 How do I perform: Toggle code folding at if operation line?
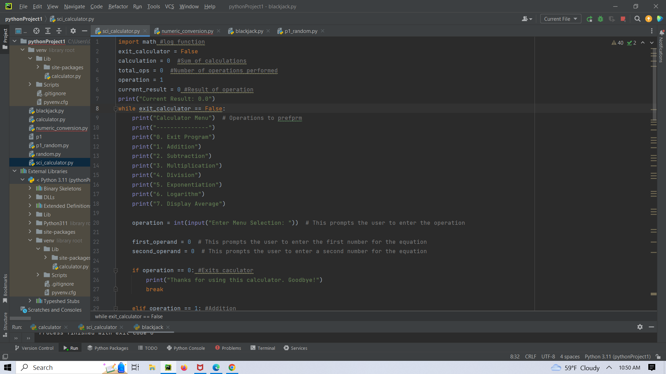(x=116, y=270)
